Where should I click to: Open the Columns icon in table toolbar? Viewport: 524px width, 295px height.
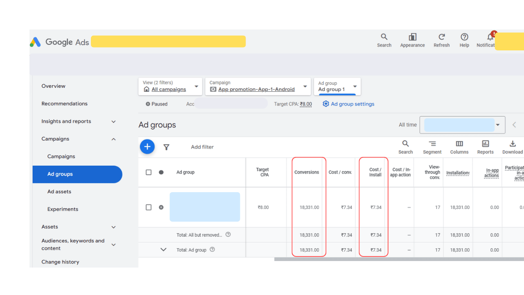459,144
